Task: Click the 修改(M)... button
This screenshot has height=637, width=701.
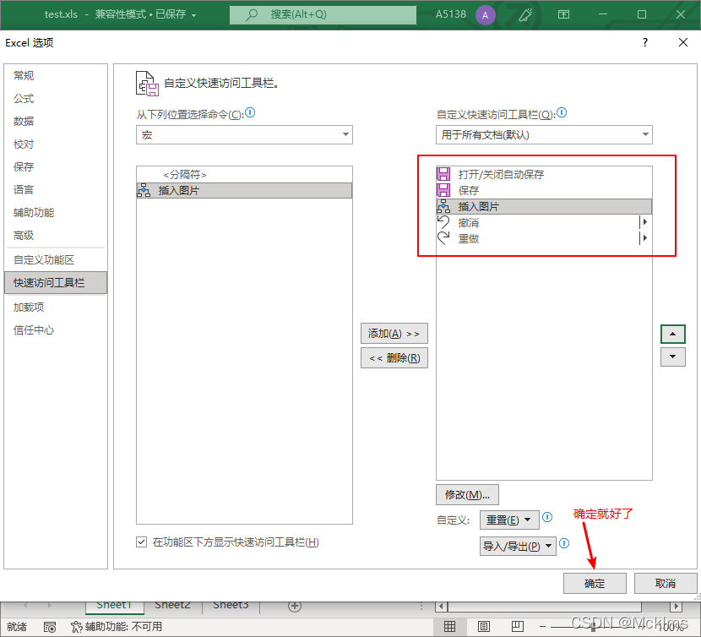Action: coord(467,495)
